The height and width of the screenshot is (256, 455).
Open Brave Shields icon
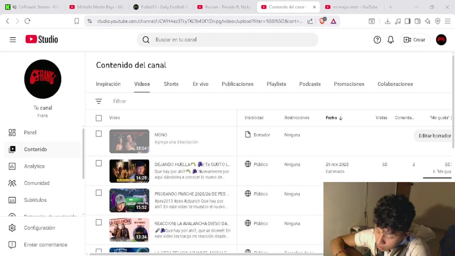coord(322,21)
